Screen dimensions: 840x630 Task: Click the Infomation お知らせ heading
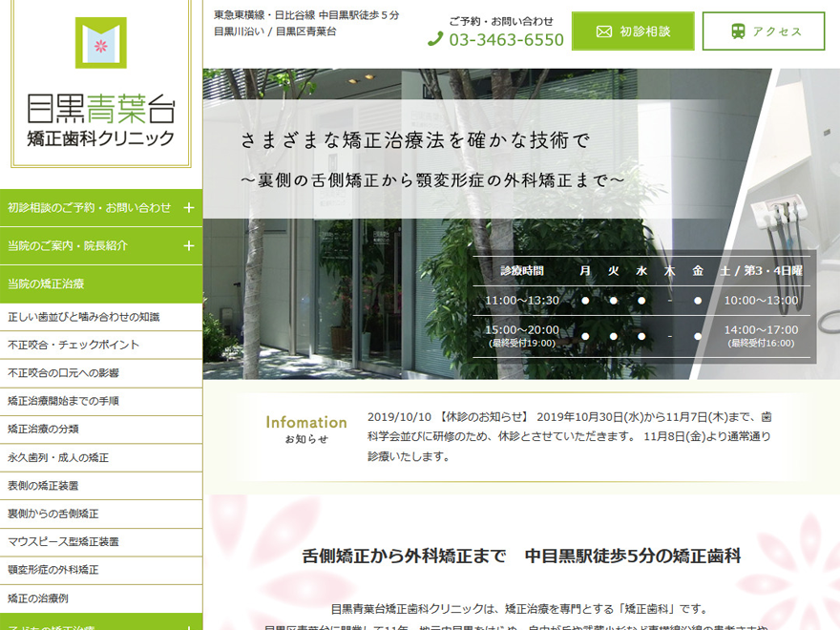pyautogui.click(x=306, y=430)
